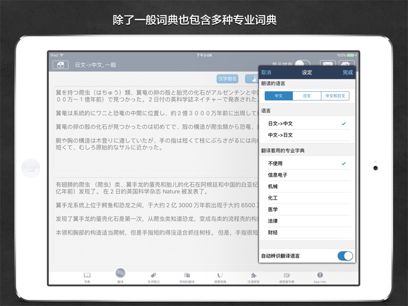
Task: Tap 完成 to finish settings
Action: (348, 72)
